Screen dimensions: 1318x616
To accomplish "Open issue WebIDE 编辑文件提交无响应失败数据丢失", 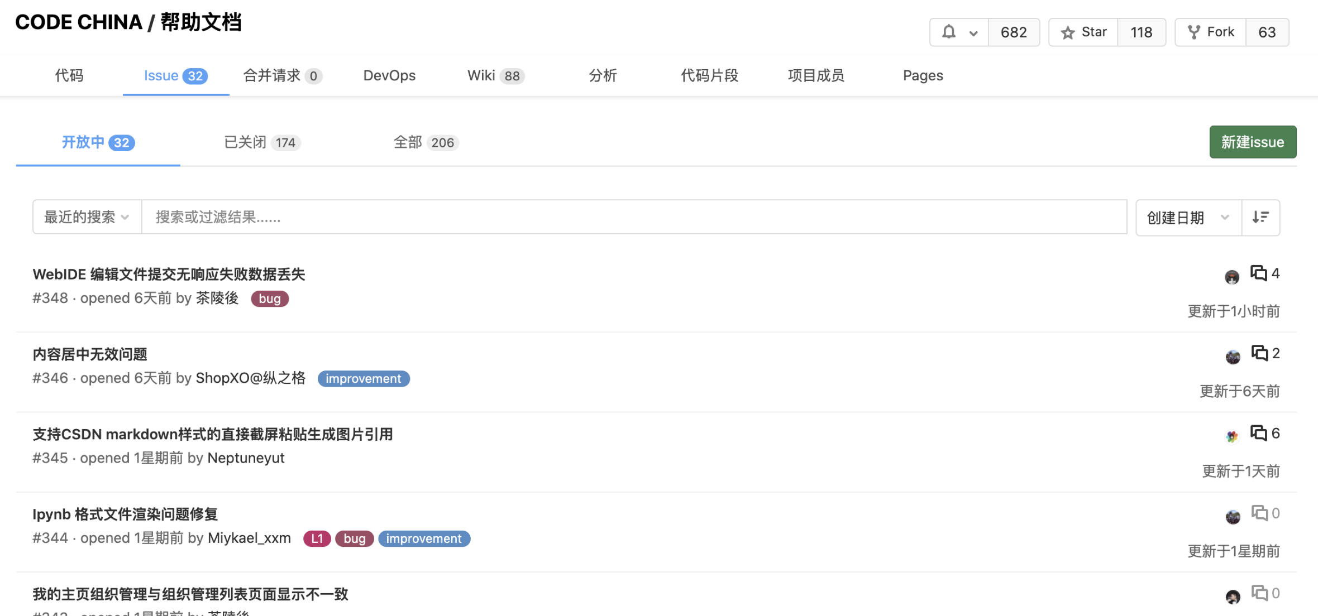I will coord(169,274).
